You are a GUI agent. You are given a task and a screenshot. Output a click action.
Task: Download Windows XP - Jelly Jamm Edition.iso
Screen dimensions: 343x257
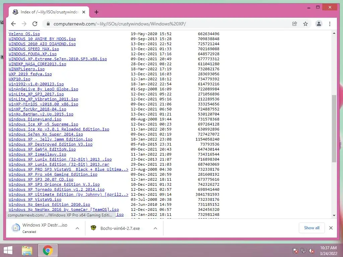[x=51, y=140]
